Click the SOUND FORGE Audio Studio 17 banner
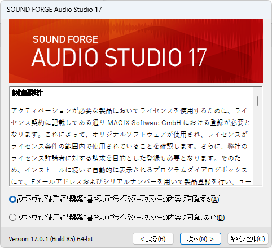The width and height of the screenshot is (272, 248). point(136,51)
